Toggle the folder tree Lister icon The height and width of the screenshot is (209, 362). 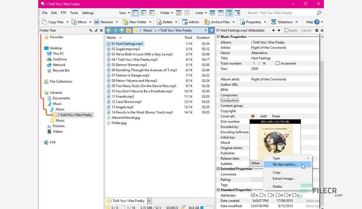(x=229, y=13)
